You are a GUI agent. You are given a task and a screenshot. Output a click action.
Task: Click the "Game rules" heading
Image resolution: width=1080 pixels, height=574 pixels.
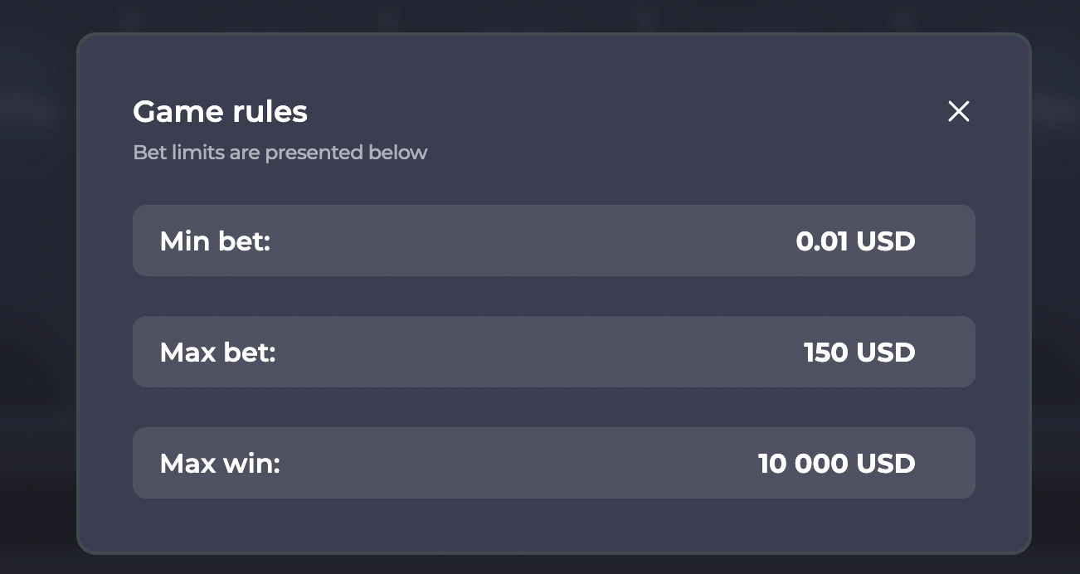(x=220, y=111)
